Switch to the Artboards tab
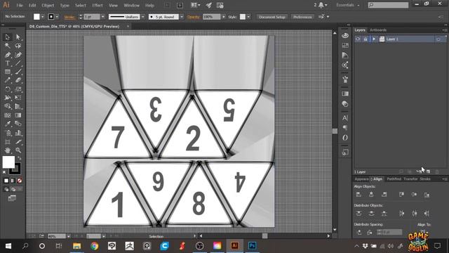Viewport: 449px width, 253px height. click(378, 30)
